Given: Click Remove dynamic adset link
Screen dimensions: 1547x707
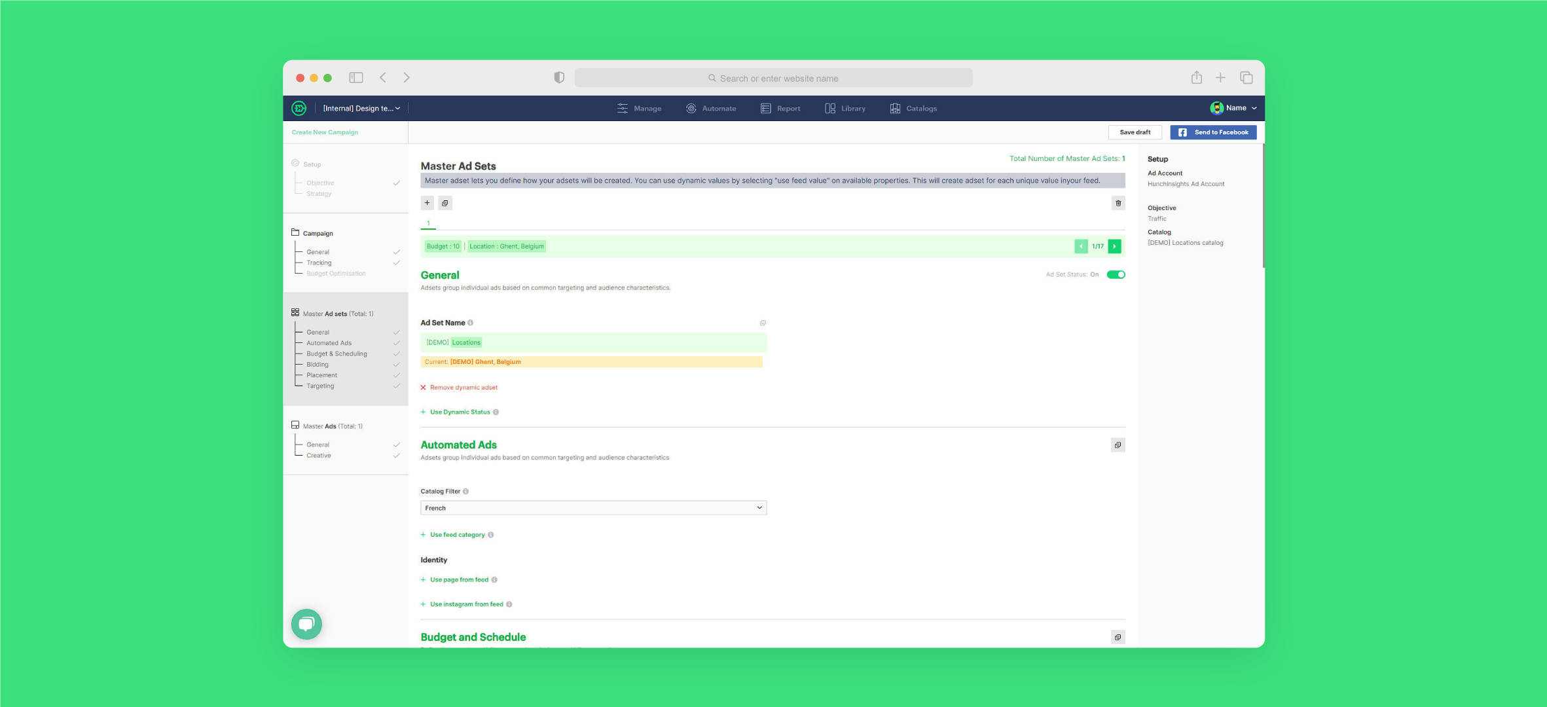Looking at the screenshot, I should (x=464, y=388).
